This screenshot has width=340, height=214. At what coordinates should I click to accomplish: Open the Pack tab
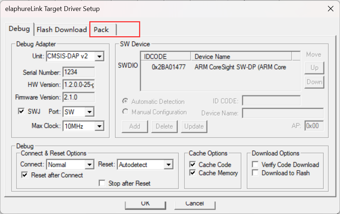point(103,30)
